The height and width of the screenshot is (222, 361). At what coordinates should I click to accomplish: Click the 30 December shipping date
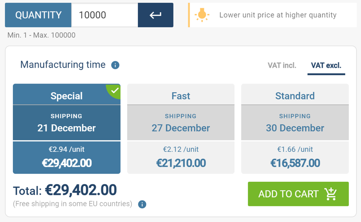(x=295, y=128)
